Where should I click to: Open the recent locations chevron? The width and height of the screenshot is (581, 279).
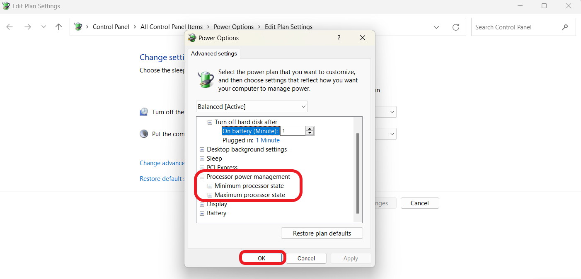[44, 27]
